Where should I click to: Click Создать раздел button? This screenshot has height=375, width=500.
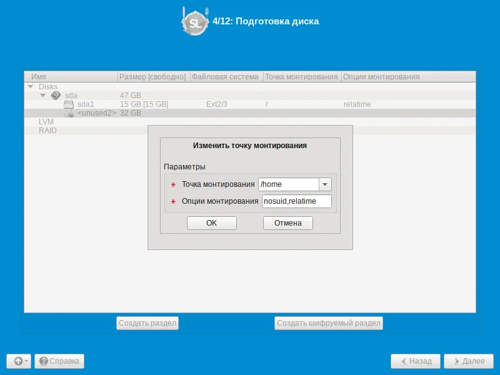pyautogui.click(x=147, y=323)
